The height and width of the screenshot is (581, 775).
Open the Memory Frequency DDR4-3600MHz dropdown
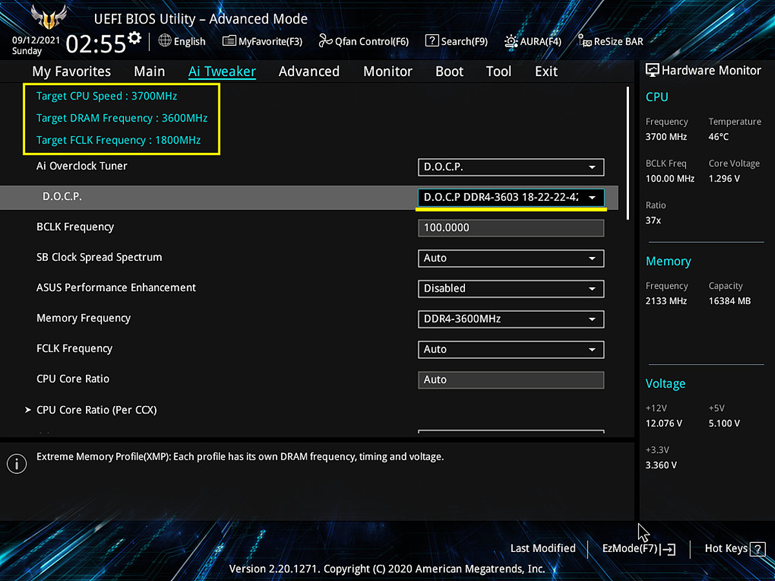(x=511, y=319)
